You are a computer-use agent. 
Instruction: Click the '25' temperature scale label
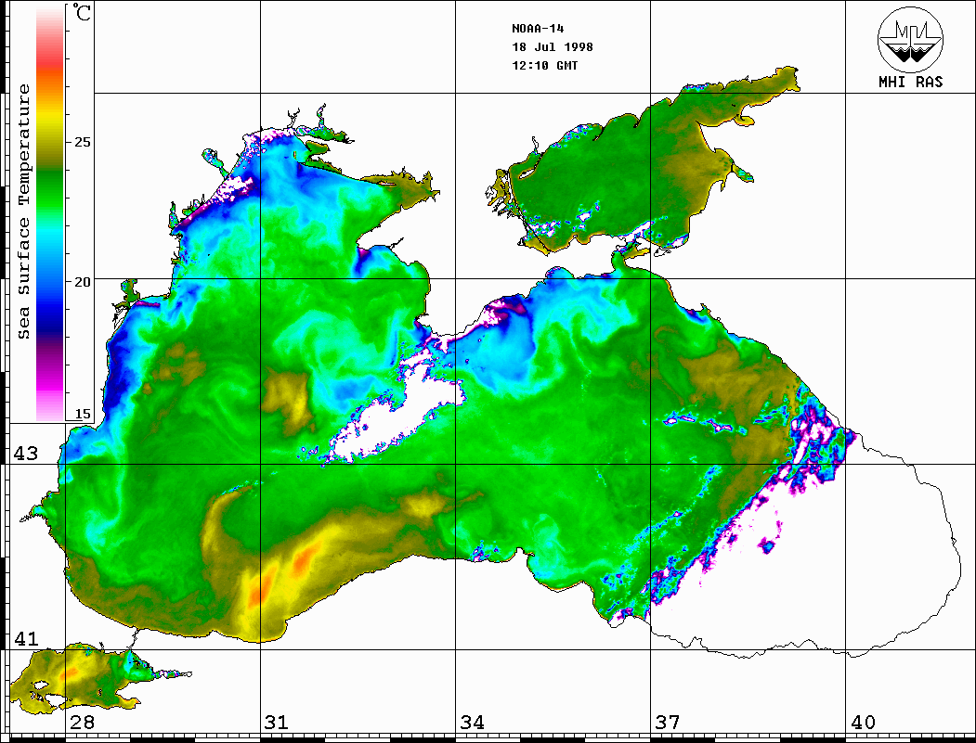click(x=82, y=142)
